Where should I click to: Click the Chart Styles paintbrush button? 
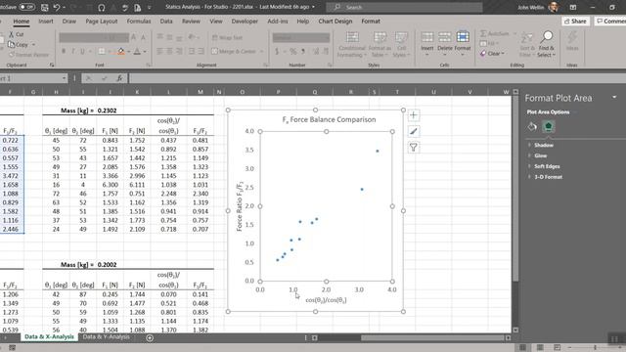[414, 131]
